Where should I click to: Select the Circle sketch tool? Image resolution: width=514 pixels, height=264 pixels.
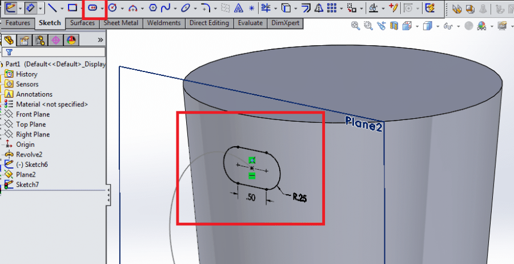pyautogui.click(x=113, y=7)
